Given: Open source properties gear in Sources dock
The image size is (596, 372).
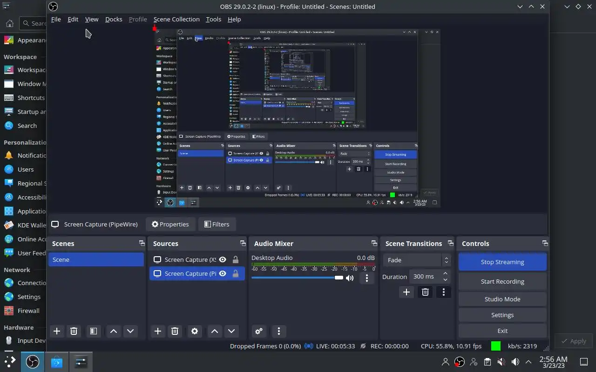Looking at the screenshot, I should (195, 331).
